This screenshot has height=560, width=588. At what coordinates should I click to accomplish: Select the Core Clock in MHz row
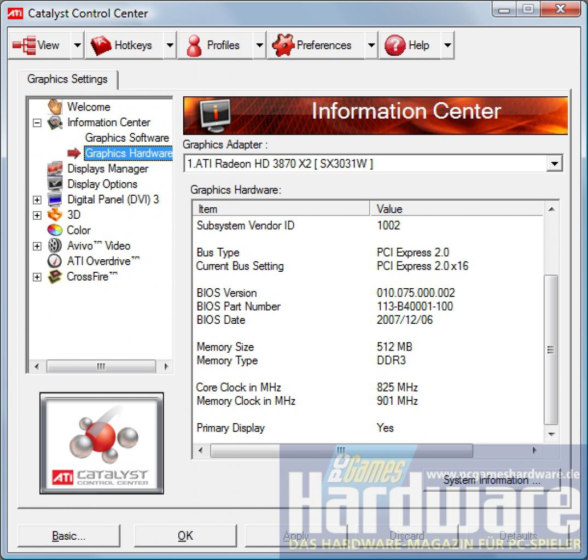tap(368, 387)
